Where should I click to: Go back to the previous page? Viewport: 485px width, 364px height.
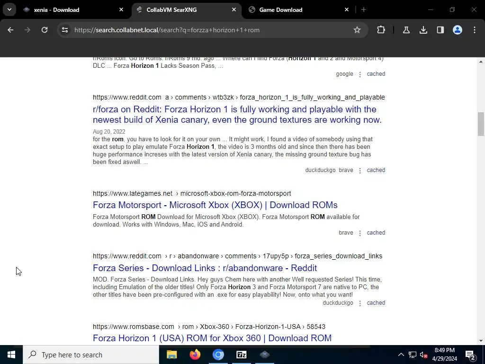10,30
